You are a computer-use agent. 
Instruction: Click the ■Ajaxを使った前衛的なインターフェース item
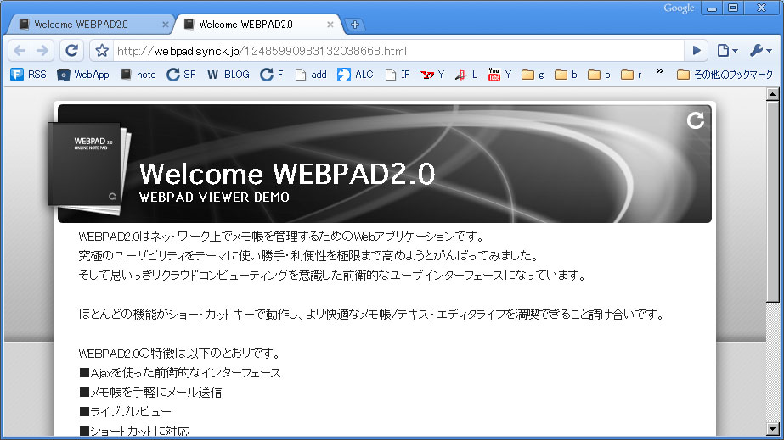[x=180, y=373]
